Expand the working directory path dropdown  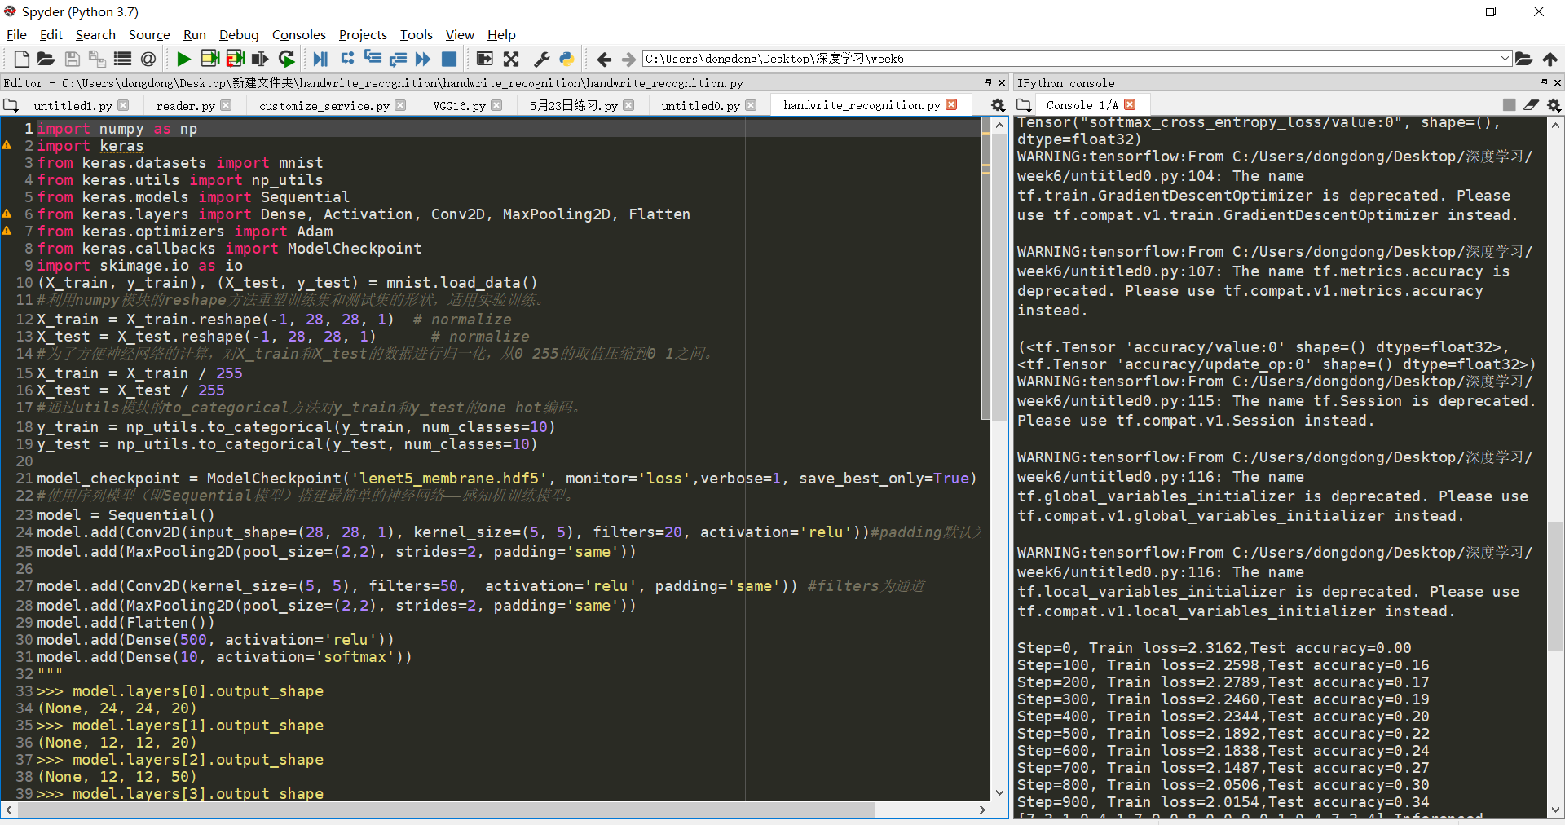1505,59
